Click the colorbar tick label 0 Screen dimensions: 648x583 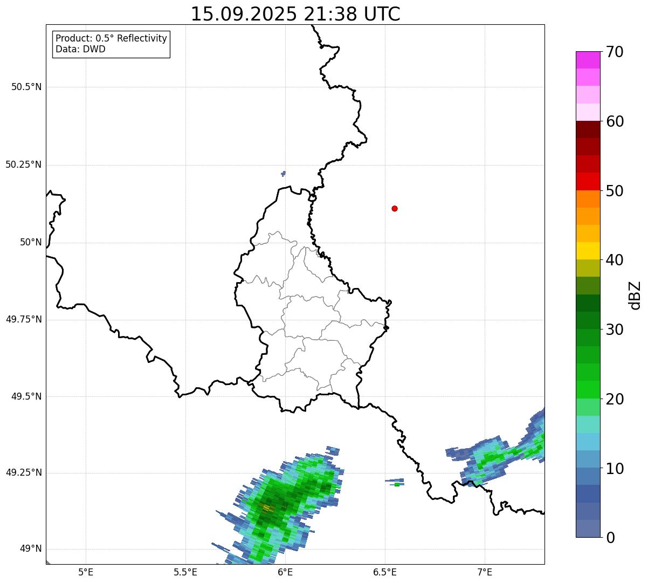click(610, 538)
